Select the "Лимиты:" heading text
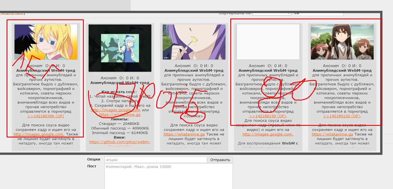 120,119
